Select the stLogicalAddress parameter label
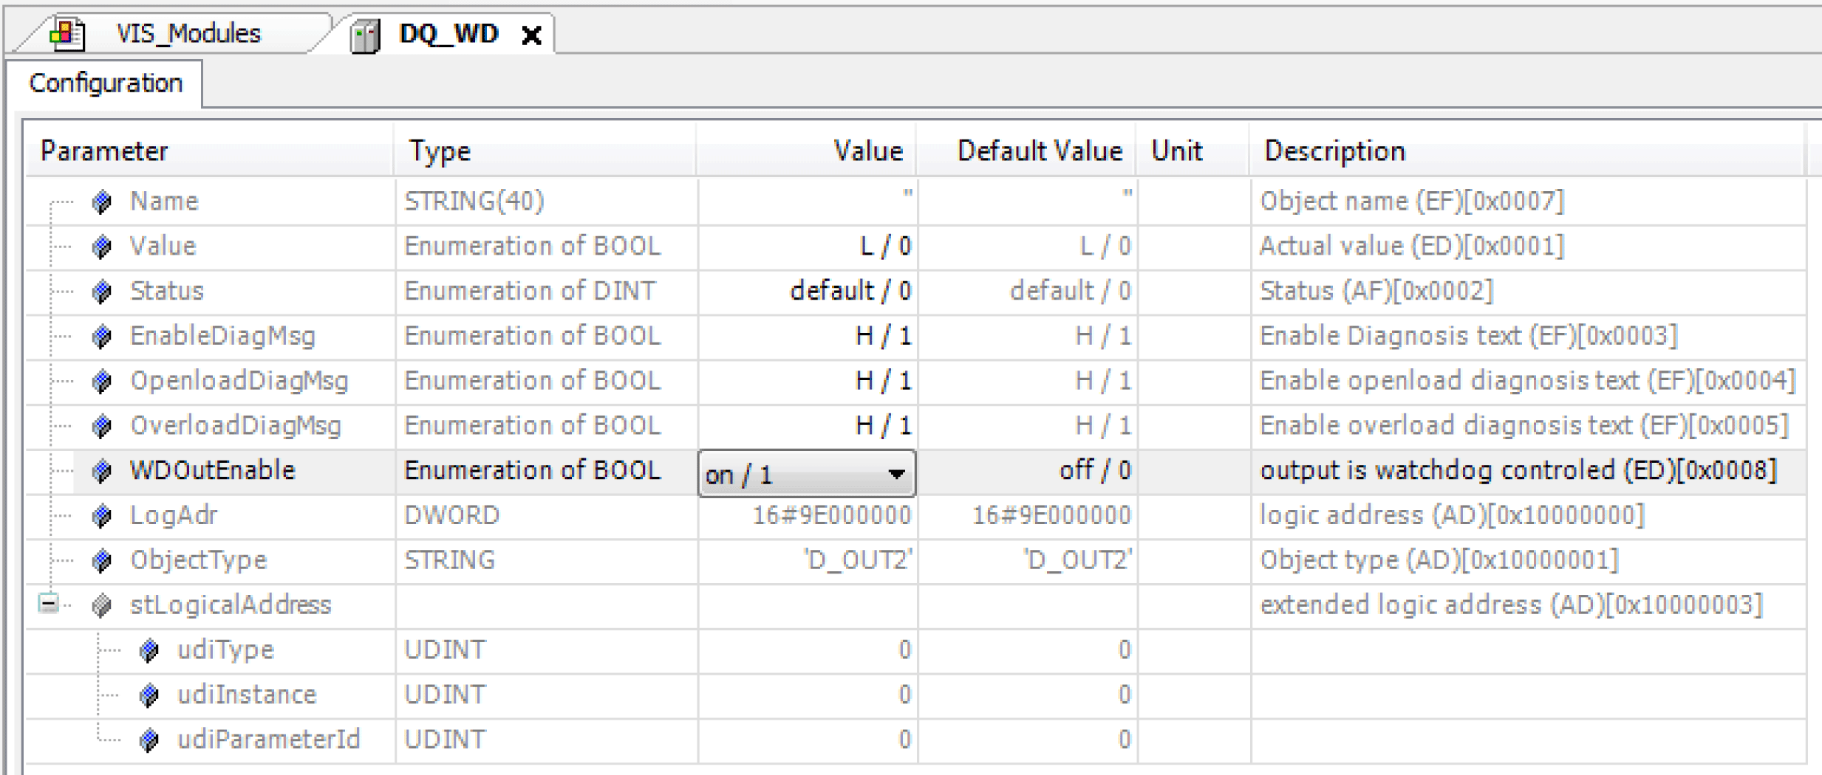 pos(231,605)
